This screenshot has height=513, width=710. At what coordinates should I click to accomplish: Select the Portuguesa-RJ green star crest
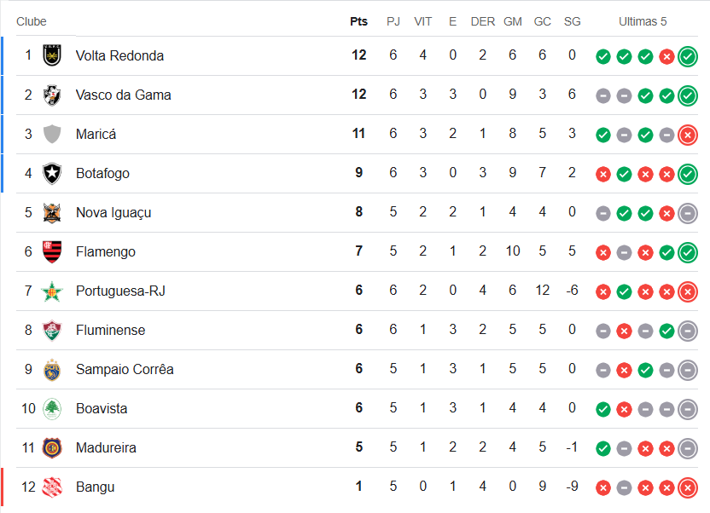[52, 291]
